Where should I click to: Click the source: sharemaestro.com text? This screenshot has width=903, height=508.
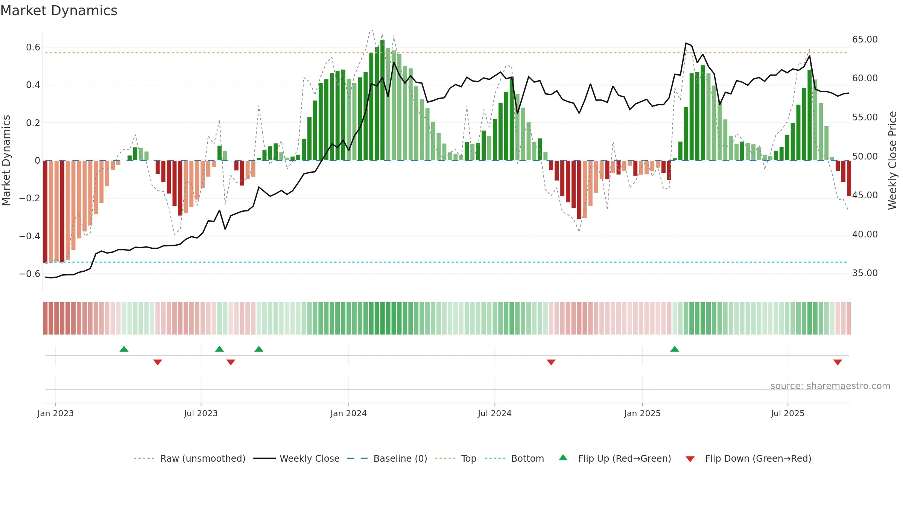pyautogui.click(x=830, y=386)
